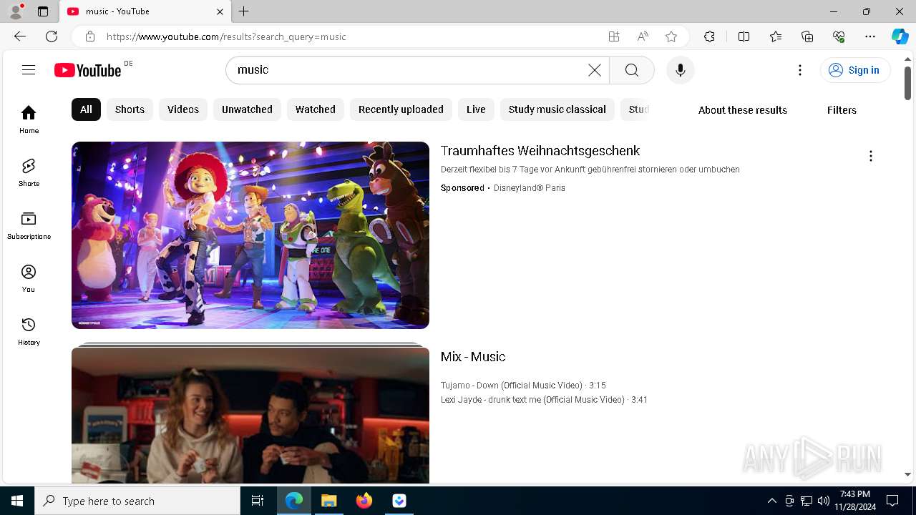This screenshot has height=515, width=916.
Task: Open YouTube settings three-dot menu
Action: click(x=800, y=70)
